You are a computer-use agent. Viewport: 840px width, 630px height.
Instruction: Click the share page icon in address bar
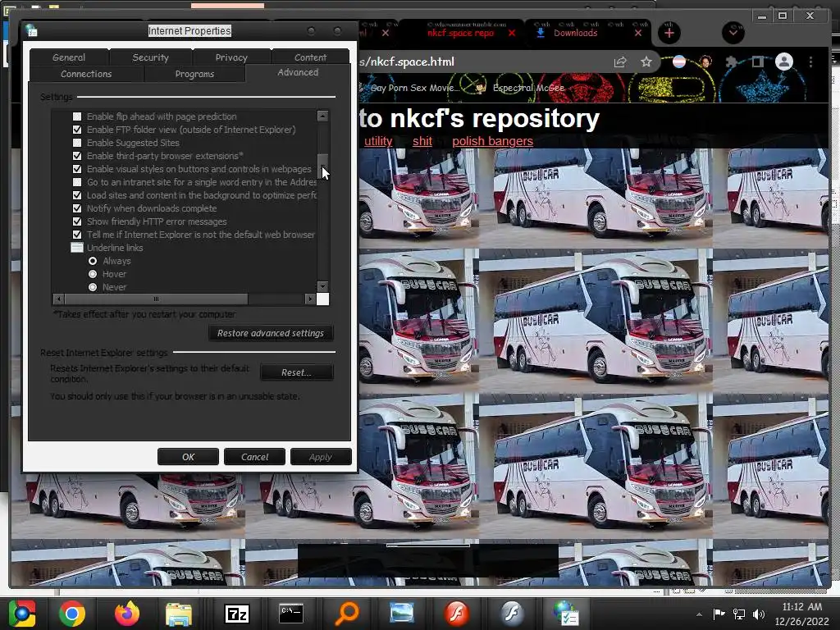pos(620,62)
